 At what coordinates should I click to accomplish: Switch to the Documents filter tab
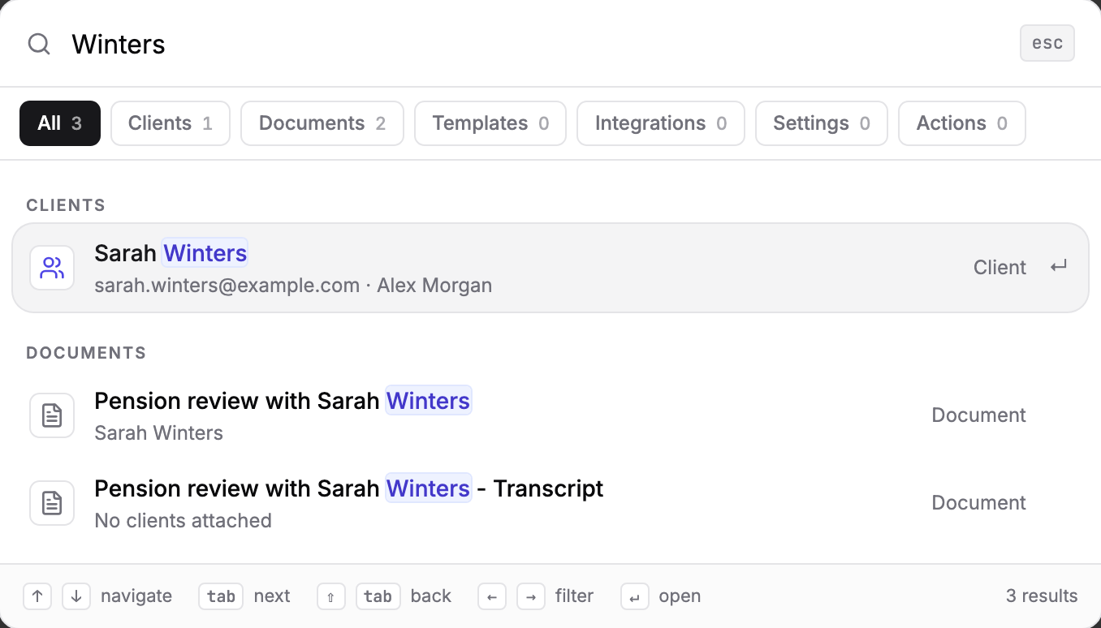pyautogui.click(x=322, y=123)
